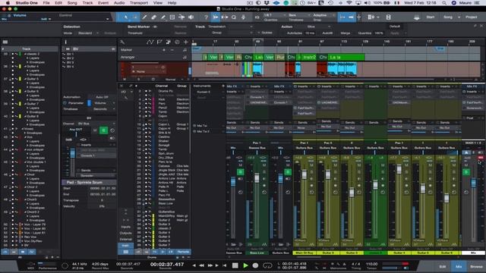Open the Song page button

(x=448, y=17)
